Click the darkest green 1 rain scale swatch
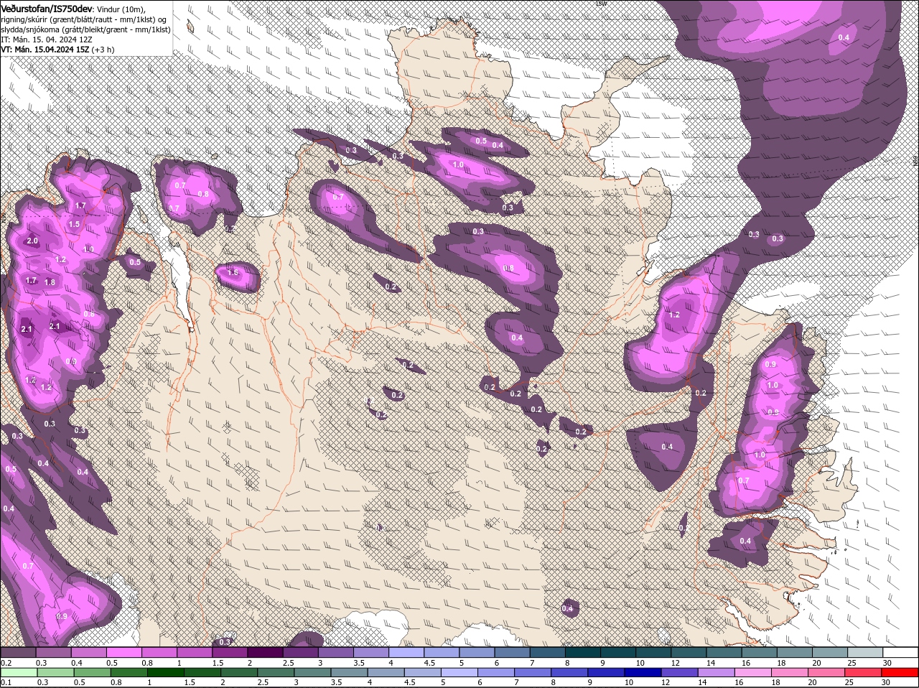Screen dimensions: 919x688 [x=165, y=672]
